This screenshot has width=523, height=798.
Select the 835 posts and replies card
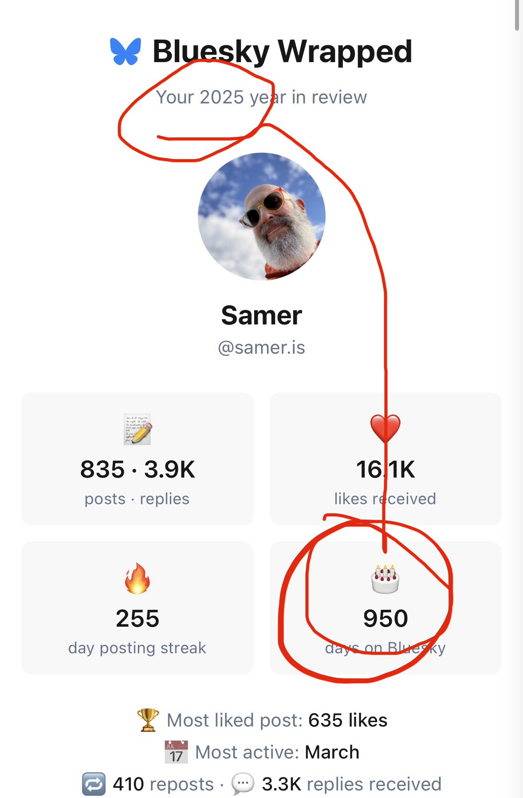point(138,459)
